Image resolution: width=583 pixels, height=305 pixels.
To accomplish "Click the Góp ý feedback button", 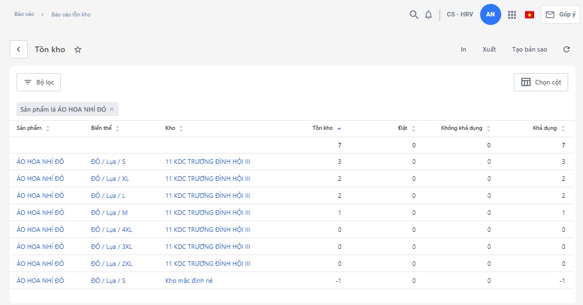I will [x=560, y=15].
